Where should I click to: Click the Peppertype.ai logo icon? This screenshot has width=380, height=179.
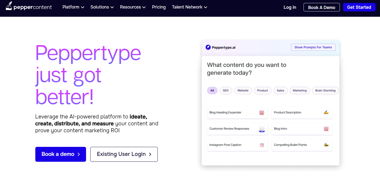[208, 47]
